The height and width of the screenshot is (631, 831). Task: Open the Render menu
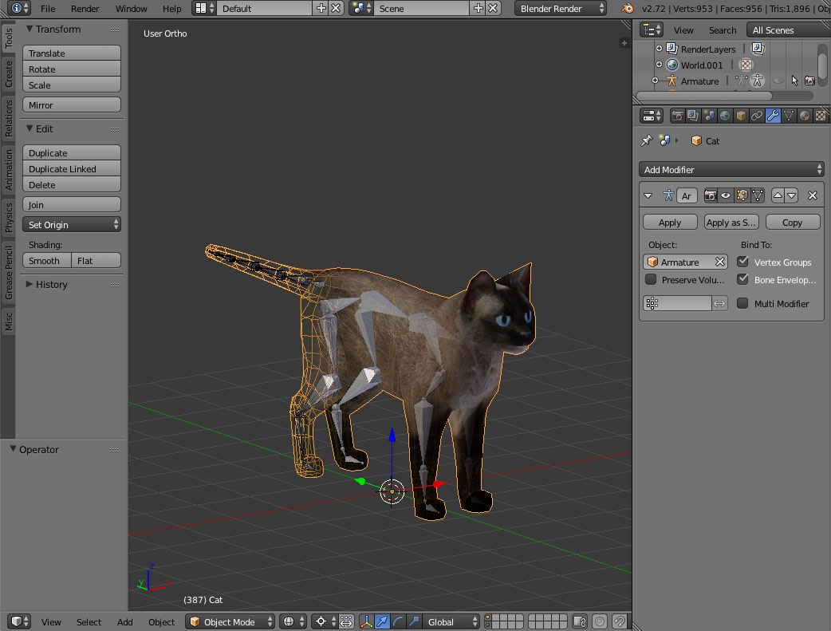[x=85, y=9]
